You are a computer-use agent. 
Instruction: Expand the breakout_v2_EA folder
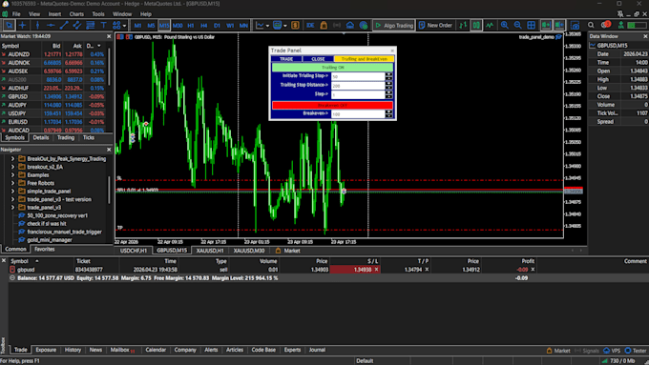[x=12, y=167]
